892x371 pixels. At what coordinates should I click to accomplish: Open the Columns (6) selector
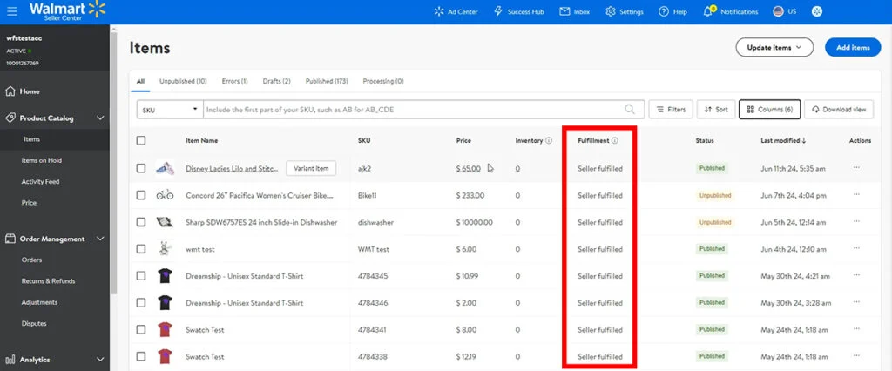pyautogui.click(x=770, y=109)
